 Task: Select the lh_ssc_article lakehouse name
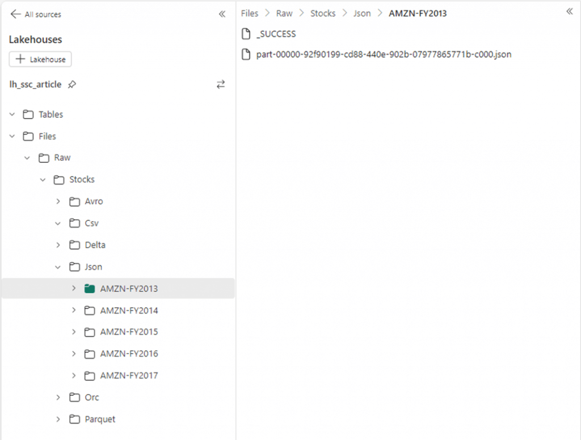(35, 85)
